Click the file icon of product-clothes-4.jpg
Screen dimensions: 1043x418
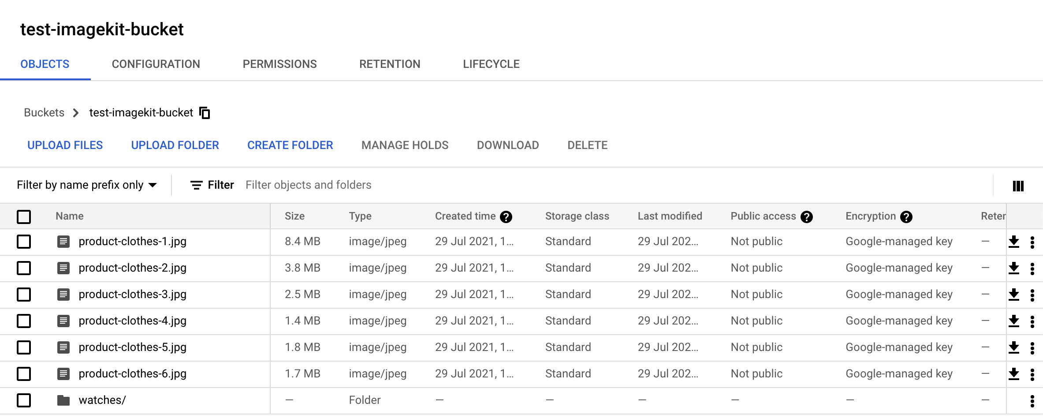click(x=63, y=321)
